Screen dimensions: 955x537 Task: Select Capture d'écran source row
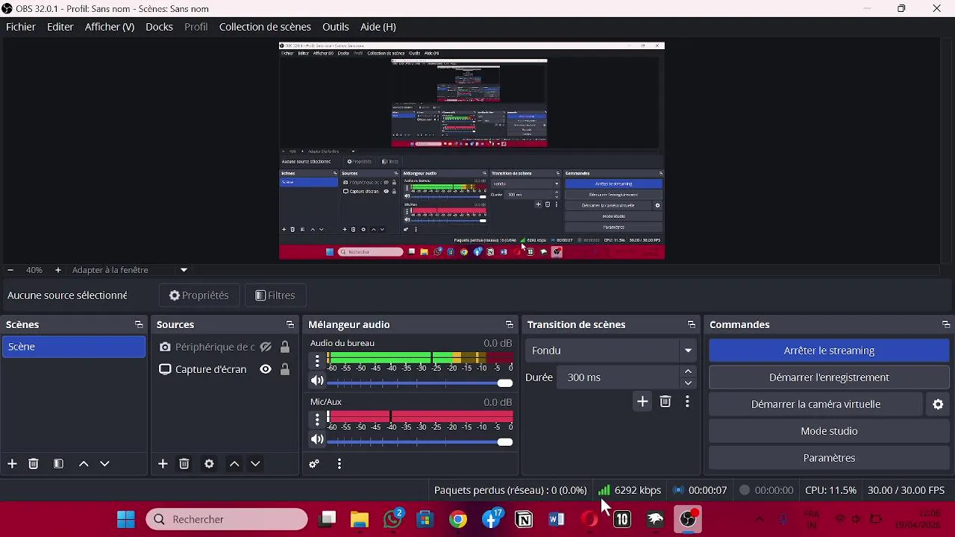click(x=225, y=369)
